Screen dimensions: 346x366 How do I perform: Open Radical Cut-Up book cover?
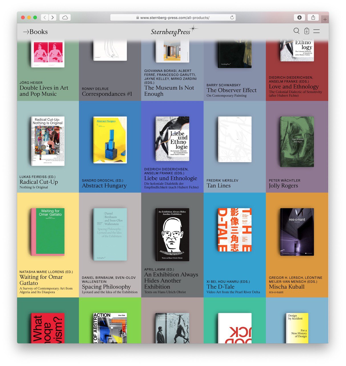pos(48,141)
